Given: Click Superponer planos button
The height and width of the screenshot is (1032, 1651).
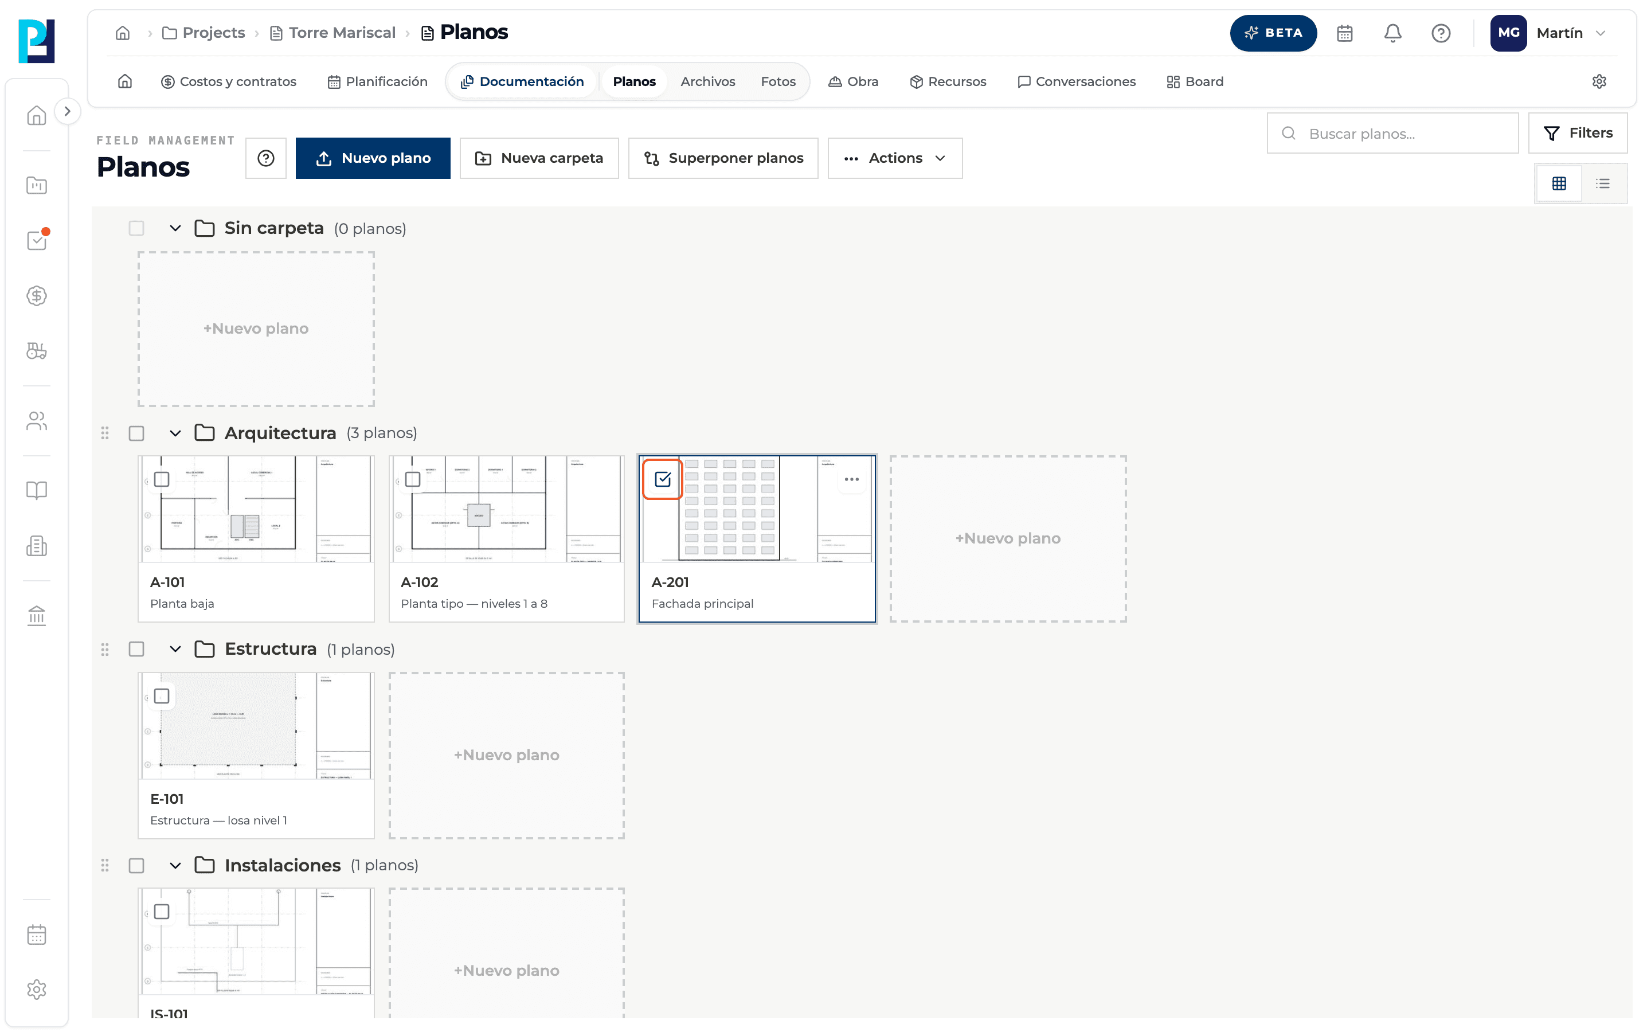Looking at the screenshot, I should [x=723, y=158].
